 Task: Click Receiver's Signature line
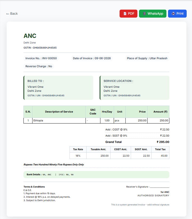click(x=148, y=187)
